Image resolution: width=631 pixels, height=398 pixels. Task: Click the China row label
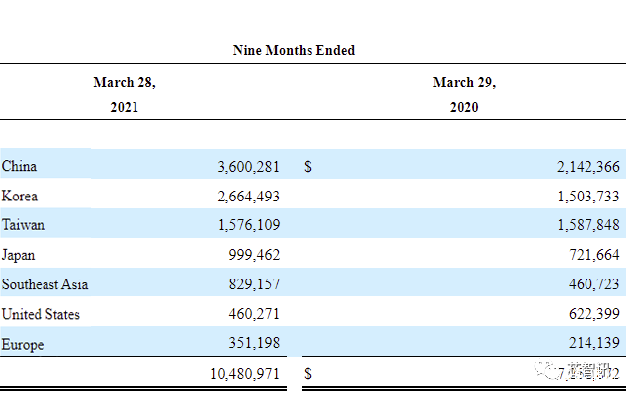(x=20, y=167)
